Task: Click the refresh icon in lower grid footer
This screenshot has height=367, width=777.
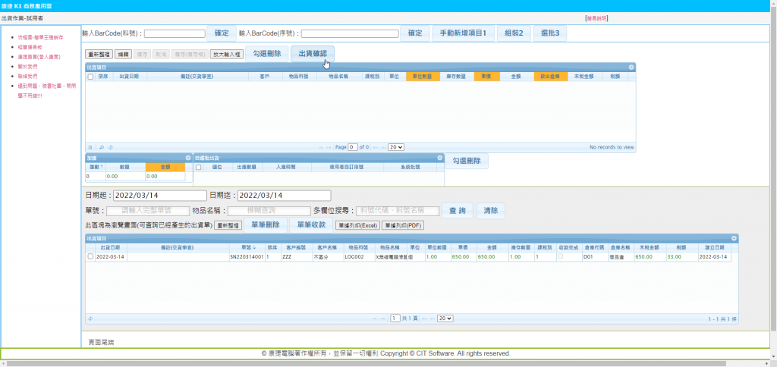Action: pyautogui.click(x=90, y=319)
